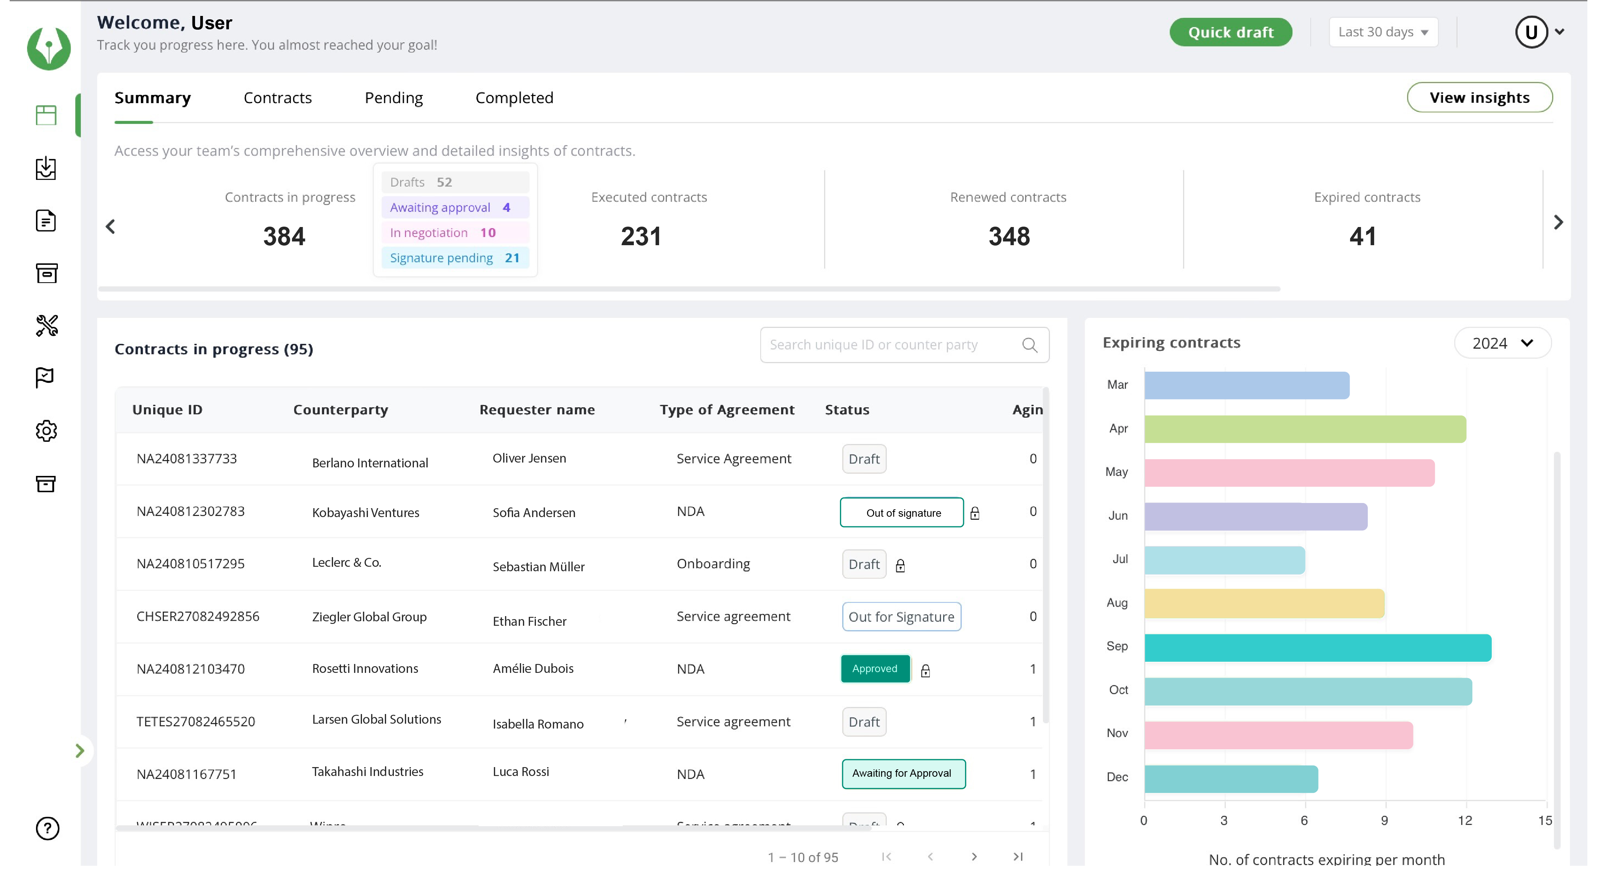Click the Sep bar in chart
The image size is (1597, 878).
(x=1317, y=648)
